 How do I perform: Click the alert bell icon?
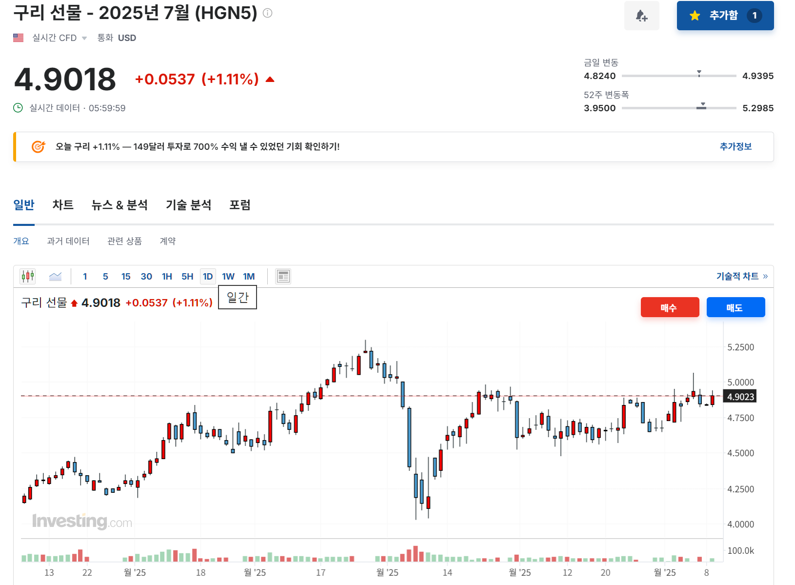point(641,15)
